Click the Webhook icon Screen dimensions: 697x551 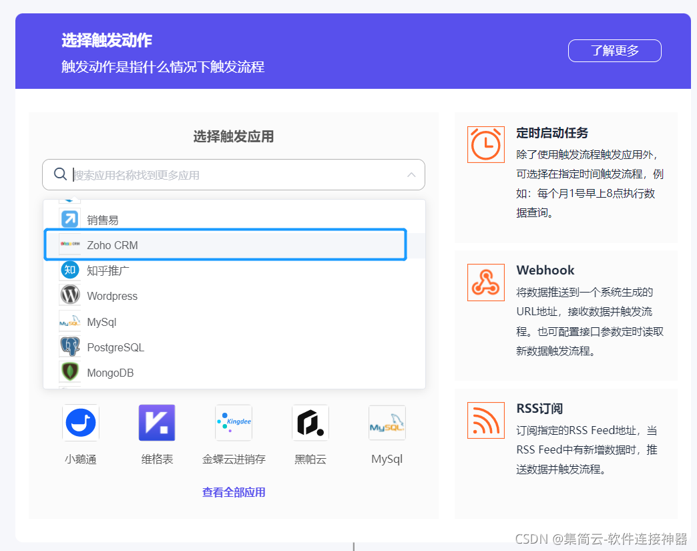pos(486,283)
